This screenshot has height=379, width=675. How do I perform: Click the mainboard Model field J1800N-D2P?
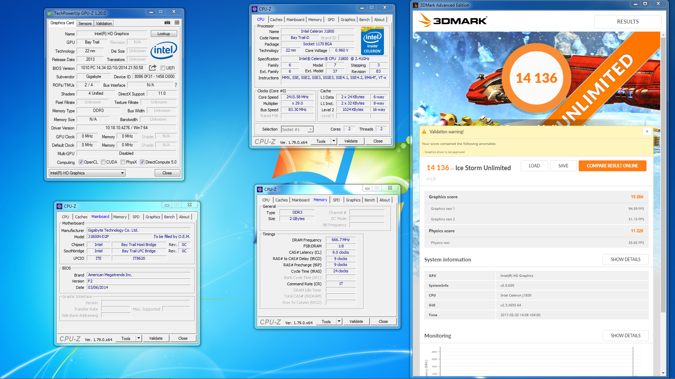120,237
